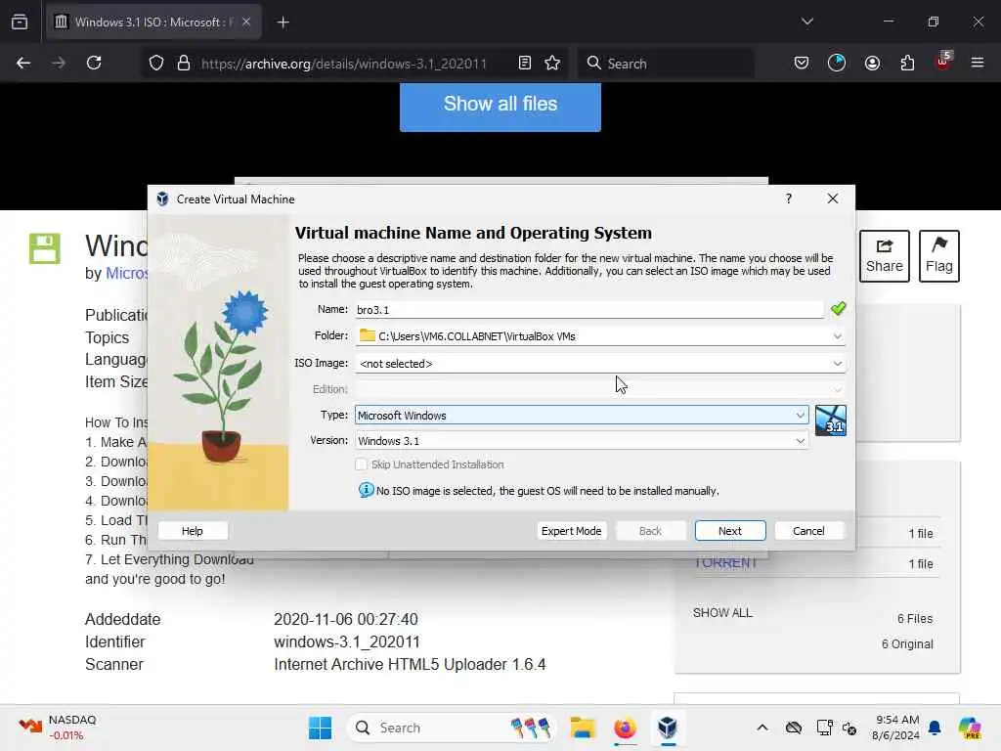Image resolution: width=1001 pixels, height=751 pixels.
Task: Open the help question mark in dialog
Action: pos(789,199)
